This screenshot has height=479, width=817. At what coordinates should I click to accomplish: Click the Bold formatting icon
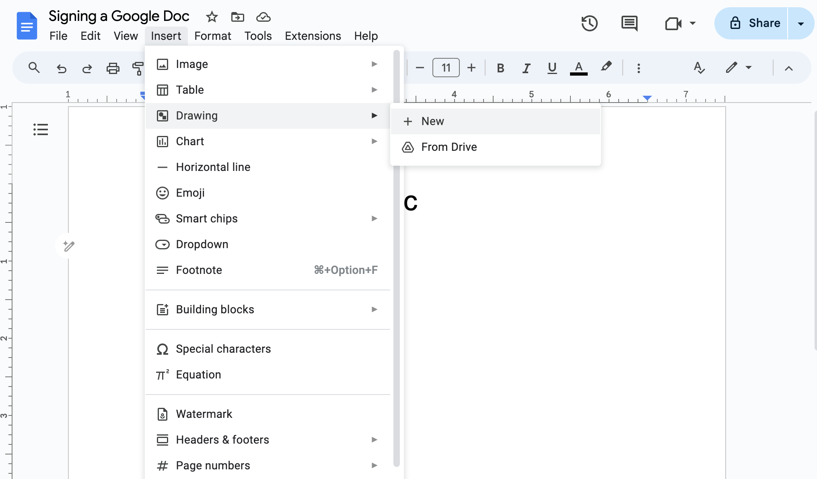(500, 67)
